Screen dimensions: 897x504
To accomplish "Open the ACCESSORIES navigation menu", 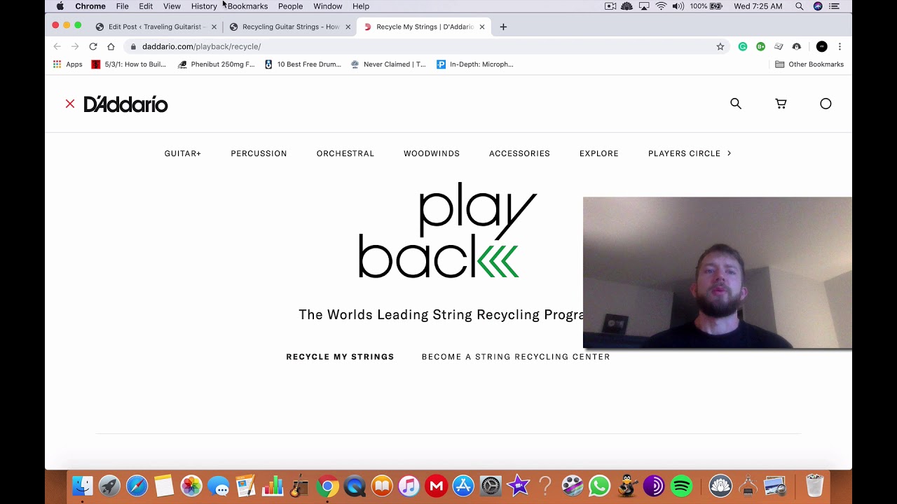I will click(x=519, y=153).
